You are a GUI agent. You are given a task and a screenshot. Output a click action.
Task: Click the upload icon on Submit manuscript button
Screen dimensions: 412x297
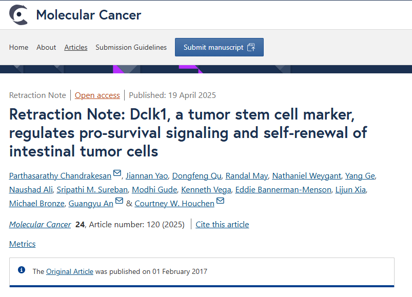click(x=251, y=47)
